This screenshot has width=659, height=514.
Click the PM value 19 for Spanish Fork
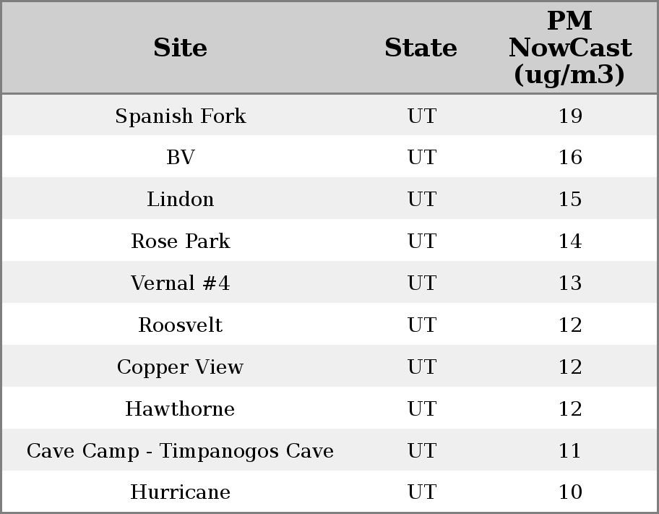(570, 116)
